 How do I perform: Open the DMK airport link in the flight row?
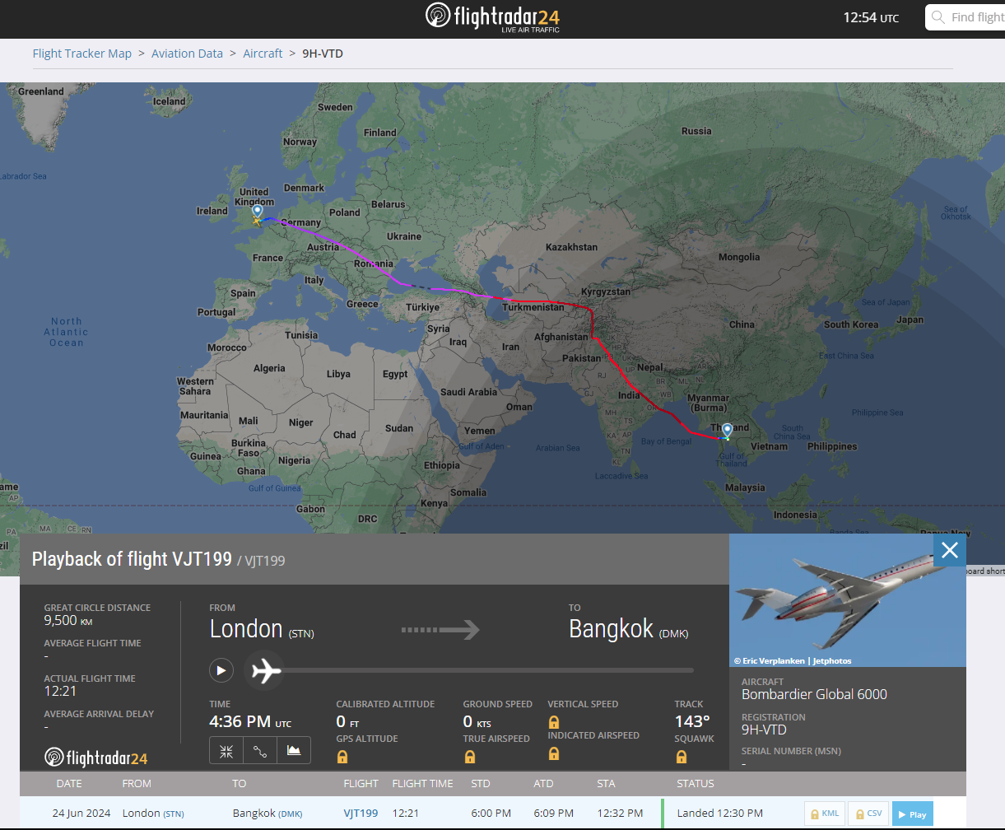pos(291,814)
